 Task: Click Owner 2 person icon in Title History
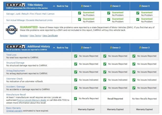pos(111,6)
